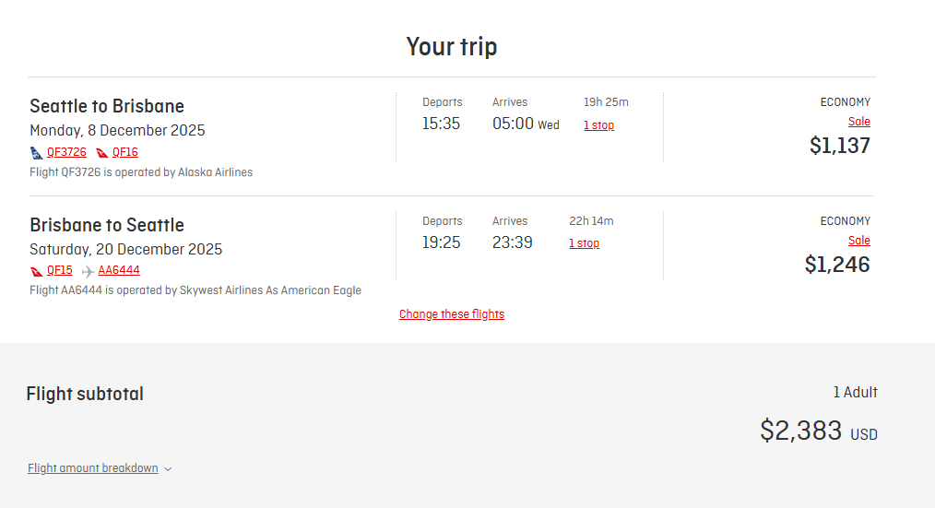Open flight QF3726 details link
The height and width of the screenshot is (508, 935).
point(66,152)
